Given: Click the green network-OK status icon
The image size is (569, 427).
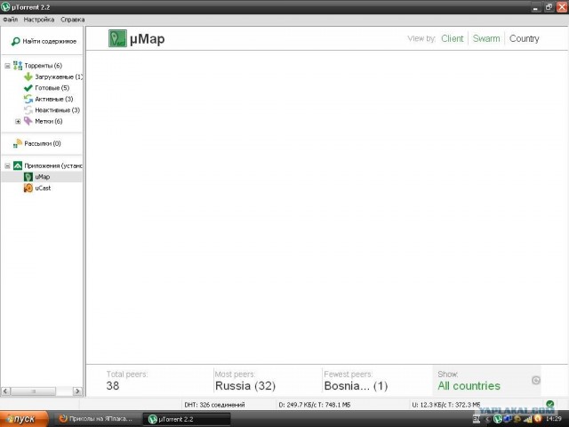Looking at the screenshot, I should point(550,404).
